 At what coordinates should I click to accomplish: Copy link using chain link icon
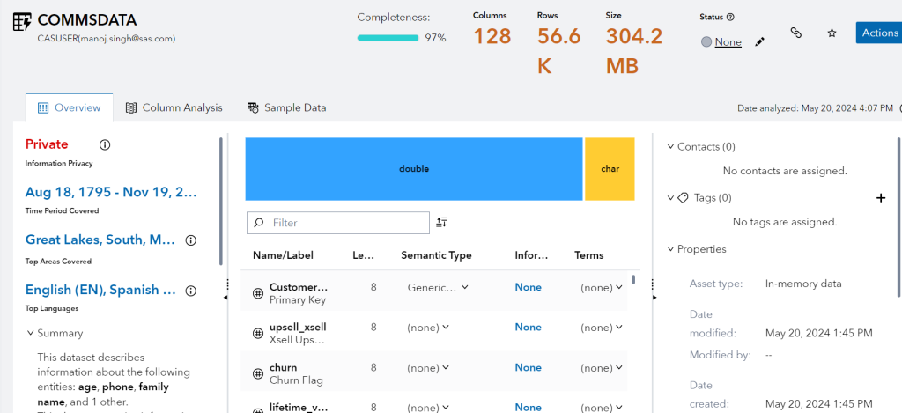[x=796, y=33]
